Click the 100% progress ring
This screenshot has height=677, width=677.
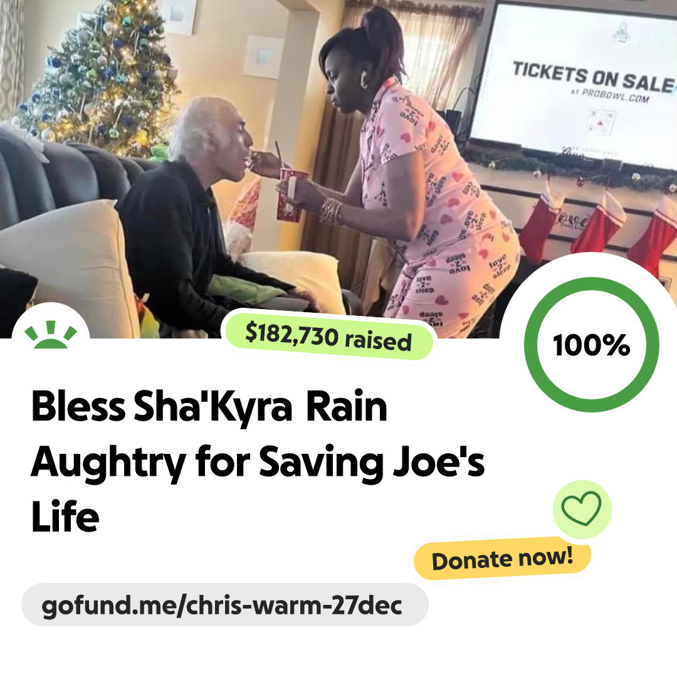click(x=591, y=345)
